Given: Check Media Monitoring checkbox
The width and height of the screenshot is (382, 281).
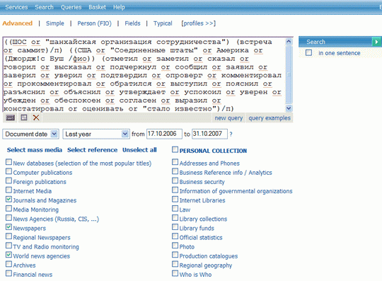Looking at the screenshot, I should click(8, 208).
